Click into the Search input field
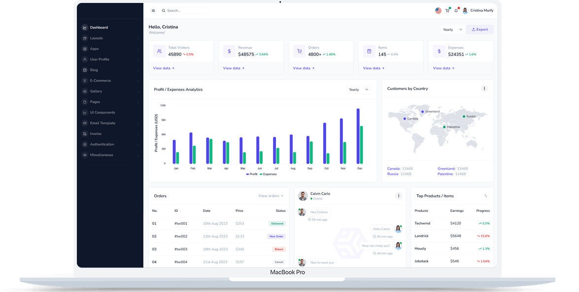 click(185, 10)
